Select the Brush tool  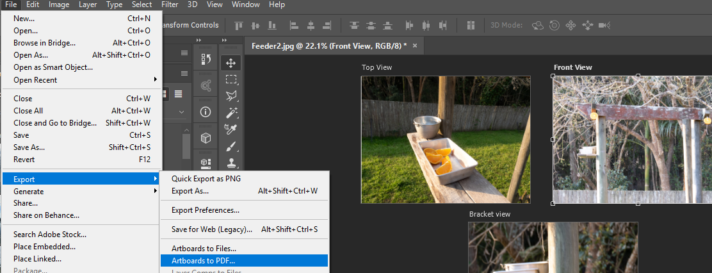coord(231,146)
